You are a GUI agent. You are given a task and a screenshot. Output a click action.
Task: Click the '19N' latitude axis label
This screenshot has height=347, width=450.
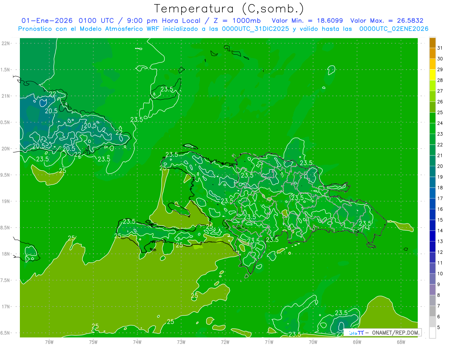click(6, 201)
